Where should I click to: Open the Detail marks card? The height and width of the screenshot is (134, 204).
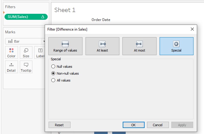click(11, 67)
